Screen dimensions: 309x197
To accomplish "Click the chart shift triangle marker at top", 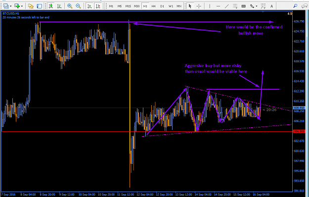I will point(263,12).
